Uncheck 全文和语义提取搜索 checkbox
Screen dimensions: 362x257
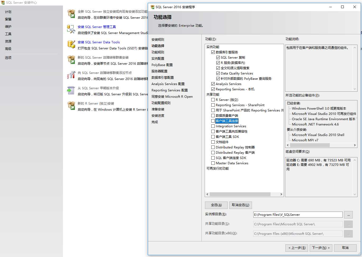coord(218,68)
